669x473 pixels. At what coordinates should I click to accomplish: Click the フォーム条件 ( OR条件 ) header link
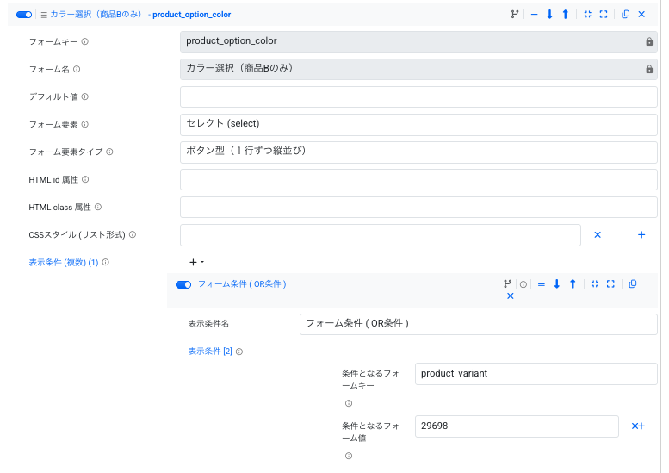pos(242,283)
